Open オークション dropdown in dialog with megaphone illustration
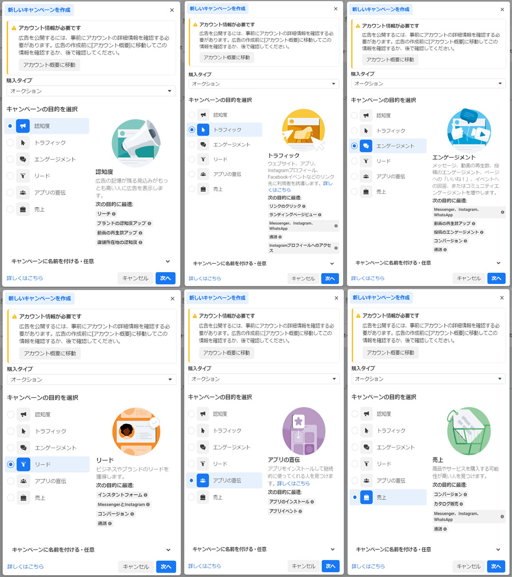This screenshot has height=577, width=512. point(91,91)
